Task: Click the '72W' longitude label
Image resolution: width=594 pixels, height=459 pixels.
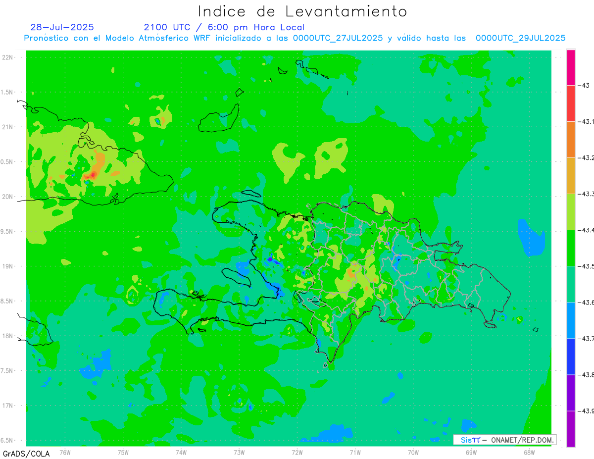Action: [x=297, y=452]
